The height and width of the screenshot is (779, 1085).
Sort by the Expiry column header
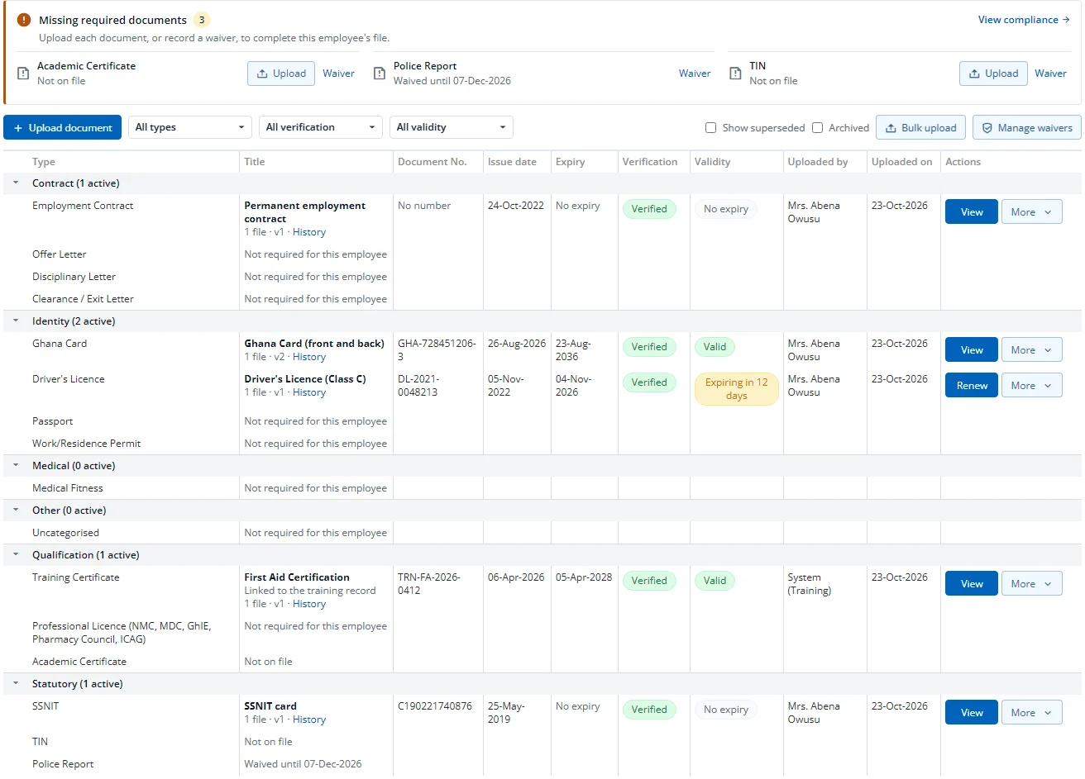point(570,162)
